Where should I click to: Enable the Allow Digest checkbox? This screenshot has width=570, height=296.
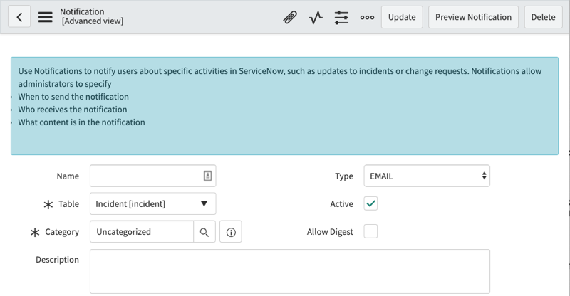pyautogui.click(x=370, y=231)
